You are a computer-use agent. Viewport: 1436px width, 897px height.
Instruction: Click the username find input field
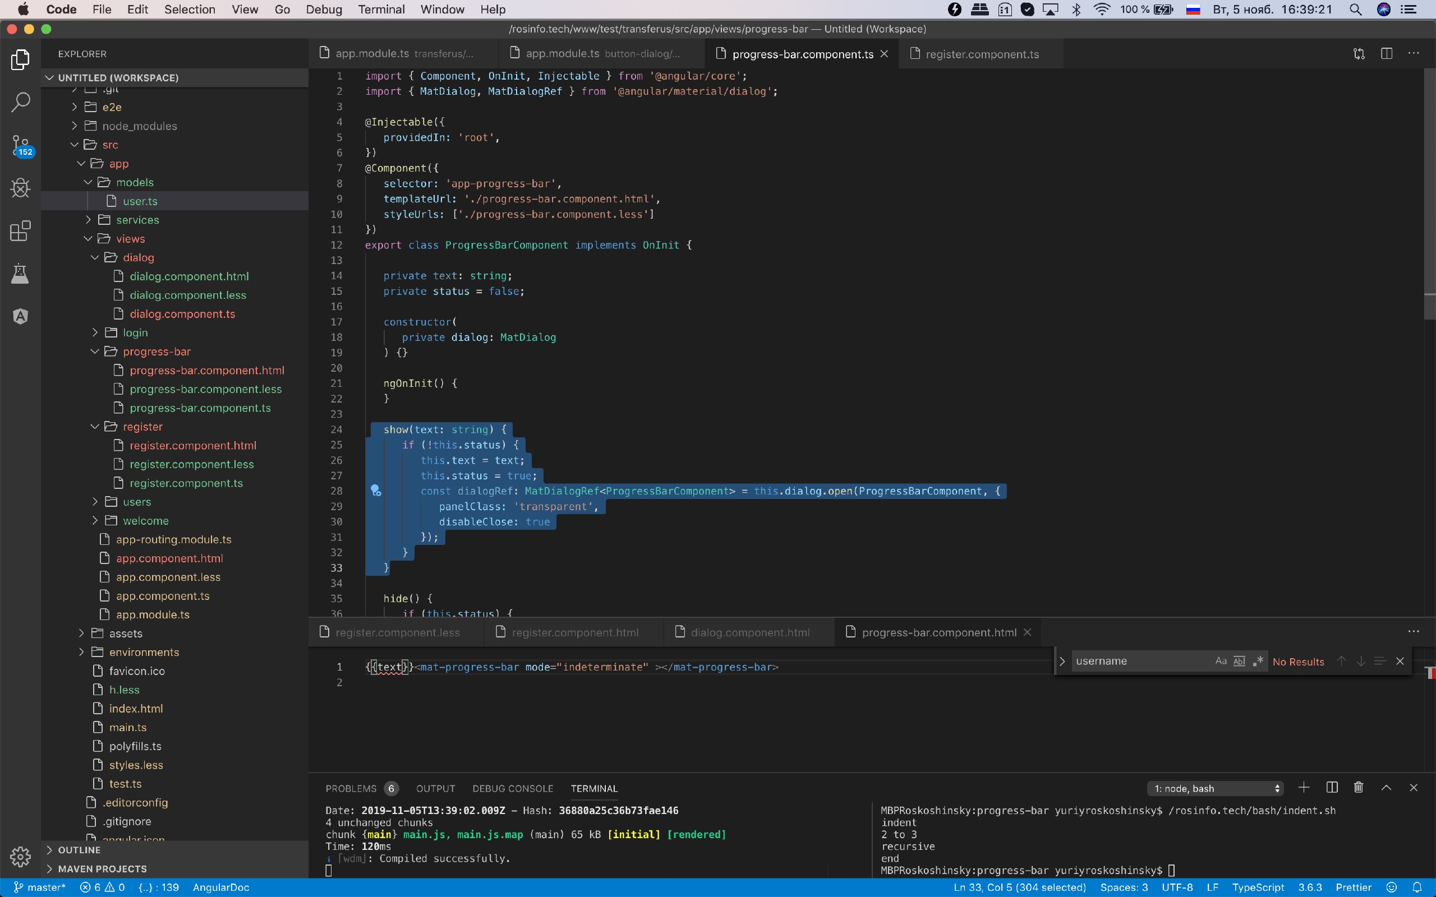coord(1142,661)
